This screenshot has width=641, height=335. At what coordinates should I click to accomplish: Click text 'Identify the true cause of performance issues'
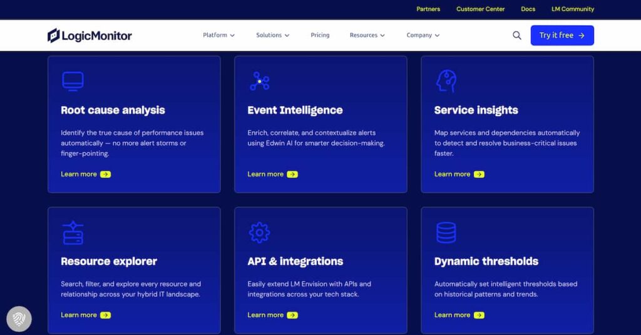tap(132, 133)
